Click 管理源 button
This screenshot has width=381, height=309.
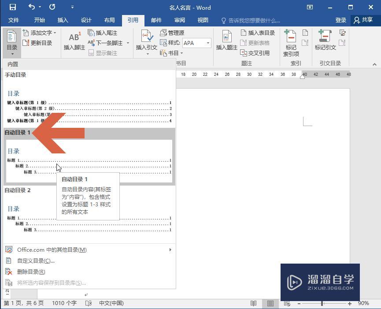pos(172,33)
